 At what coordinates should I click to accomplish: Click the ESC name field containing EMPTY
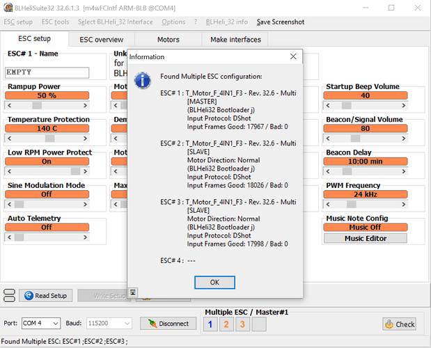pos(47,72)
